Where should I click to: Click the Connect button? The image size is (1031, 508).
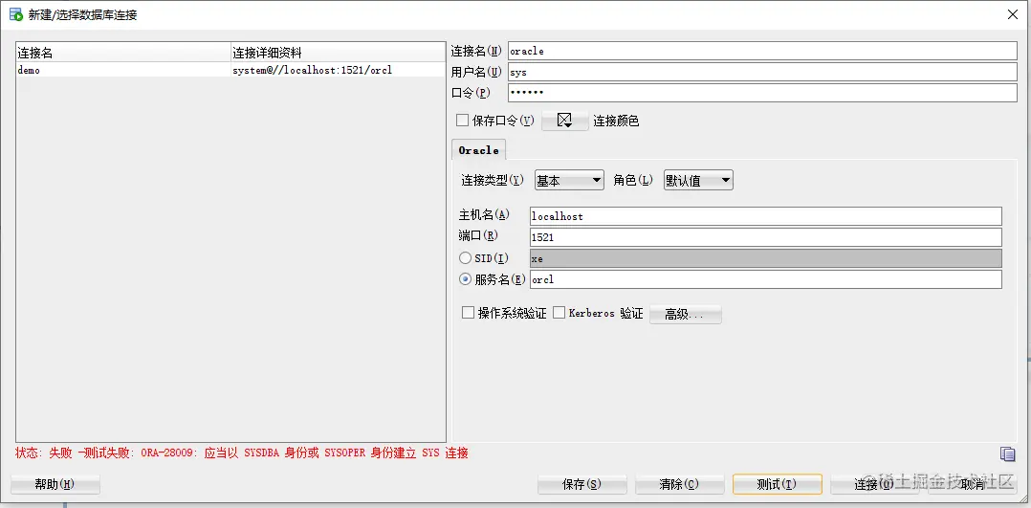click(x=874, y=484)
